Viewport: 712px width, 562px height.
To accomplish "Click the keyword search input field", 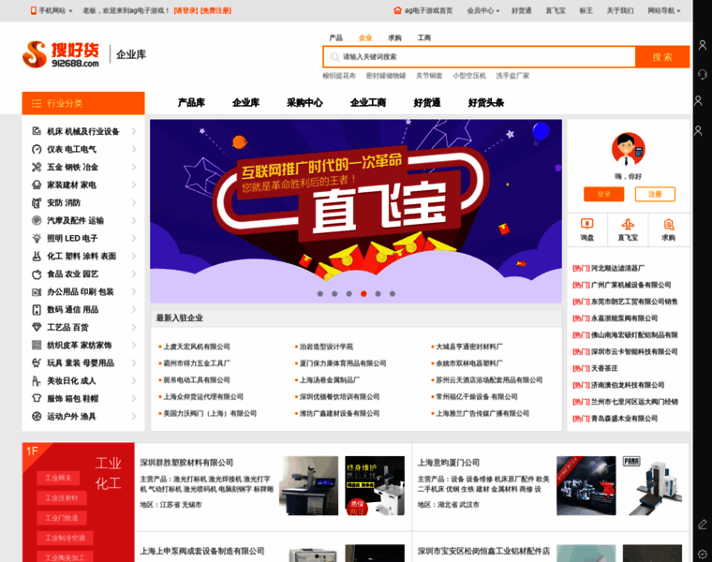I will (479, 57).
